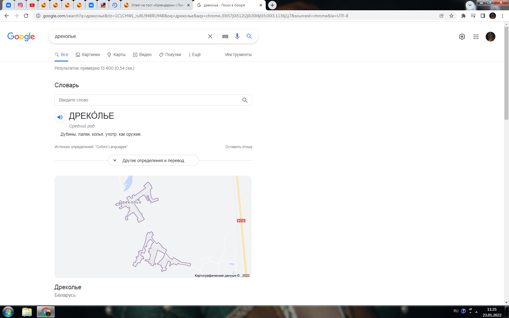Focus the browser address bar URL

pyautogui.click(x=195, y=16)
